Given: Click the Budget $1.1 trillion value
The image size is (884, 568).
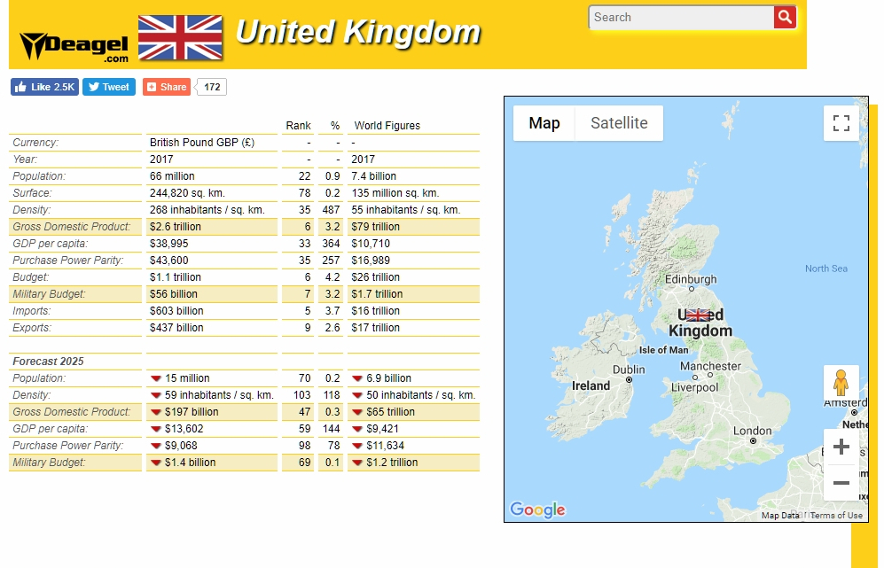Looking at the screenshot, I should click(x=176, y=277).
